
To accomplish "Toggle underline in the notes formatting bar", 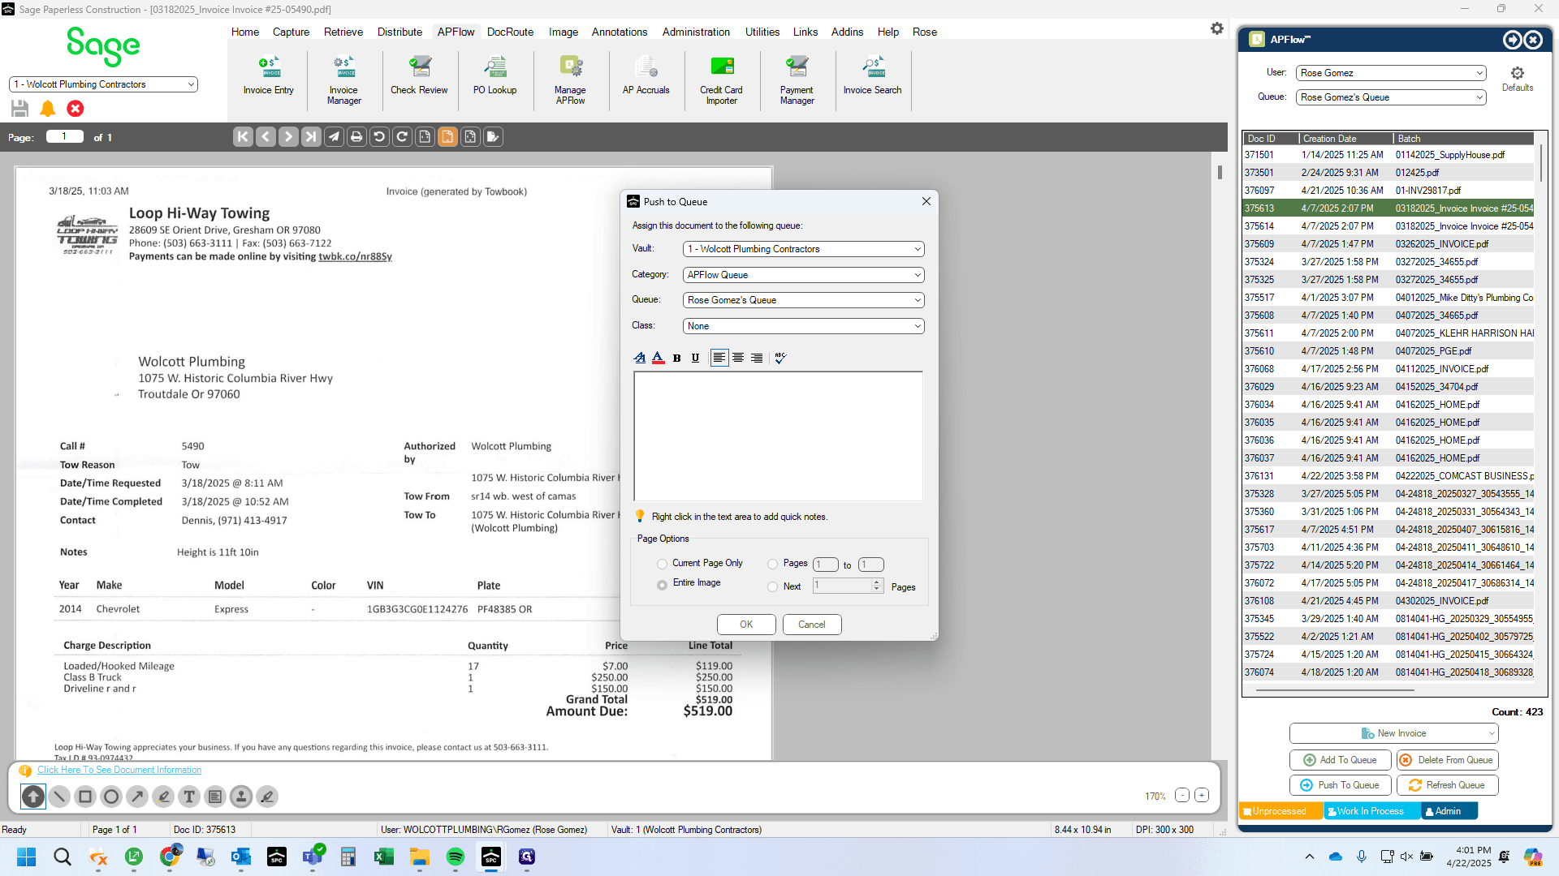I will click(x=695, y=358).
